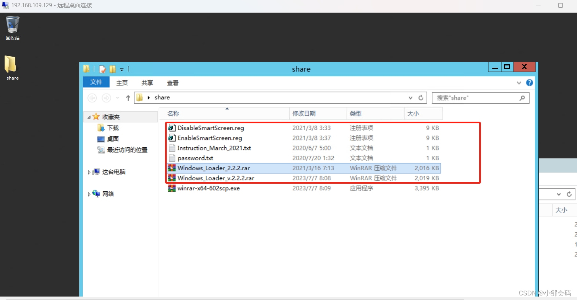Viewport: 577px width, 300px height.
Task: Click the Back navigation arrow
Action: 92,98
